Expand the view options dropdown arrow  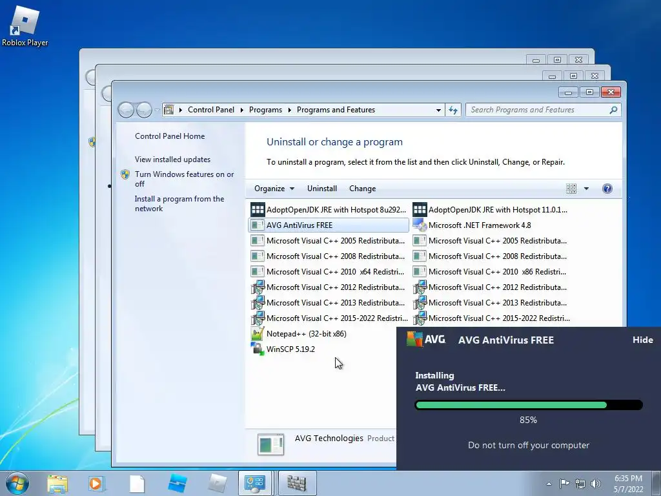(x=586, y=189)
